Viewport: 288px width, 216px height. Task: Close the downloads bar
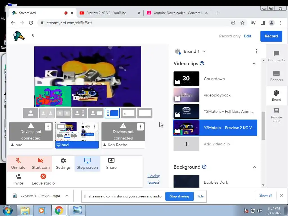(x=282, y=195)
